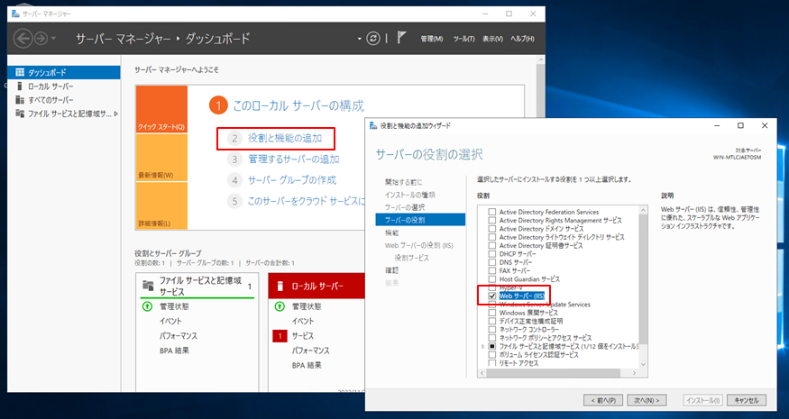Select the クイック スタート(Q) tile
This screenshot has width=789, height=419.
pos(161,109)
